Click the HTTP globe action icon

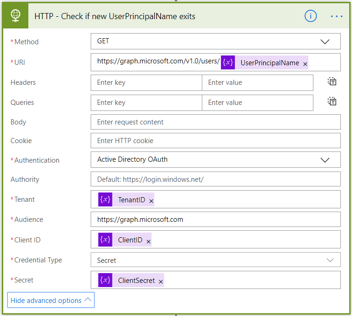pyautogui.click(x=15, y=16)
